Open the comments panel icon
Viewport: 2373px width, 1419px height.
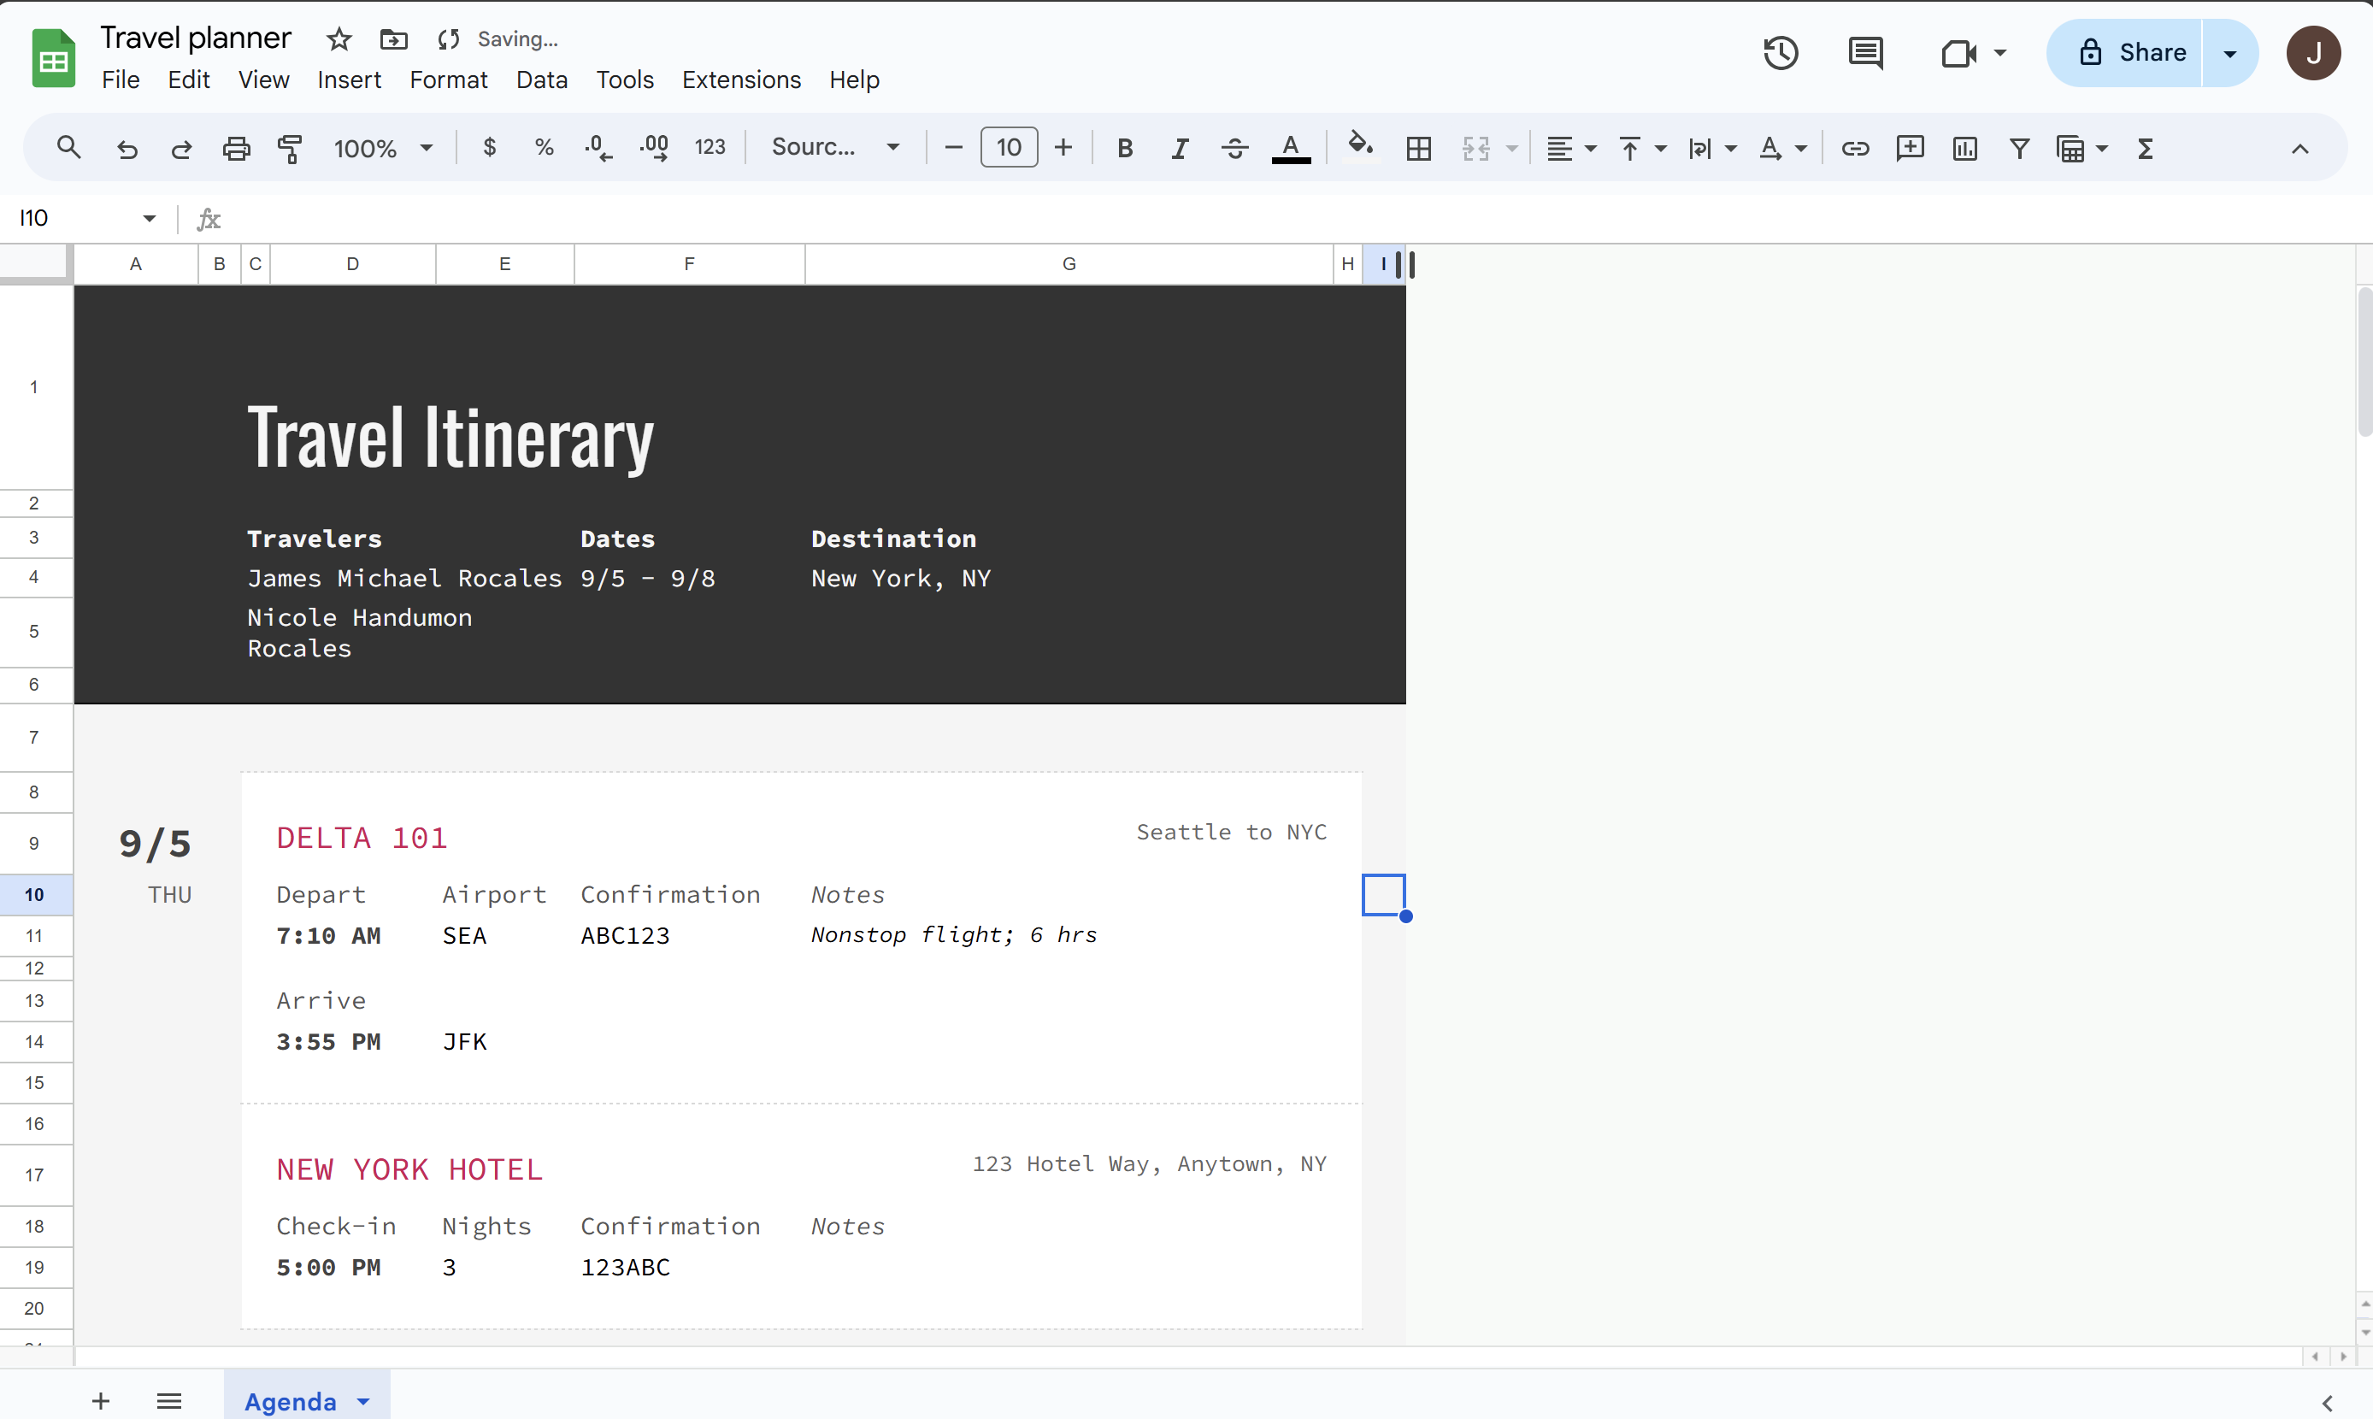[x=1864, y=53]
